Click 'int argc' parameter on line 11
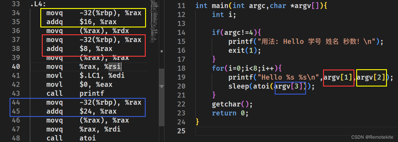This screenshot has width=398, height=142. tap(249, 6)
